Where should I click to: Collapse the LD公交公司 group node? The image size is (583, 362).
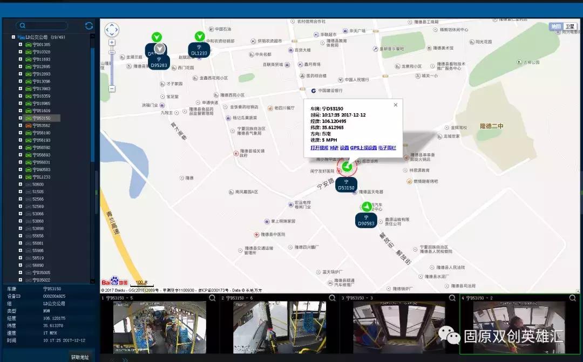pos(13,37)
